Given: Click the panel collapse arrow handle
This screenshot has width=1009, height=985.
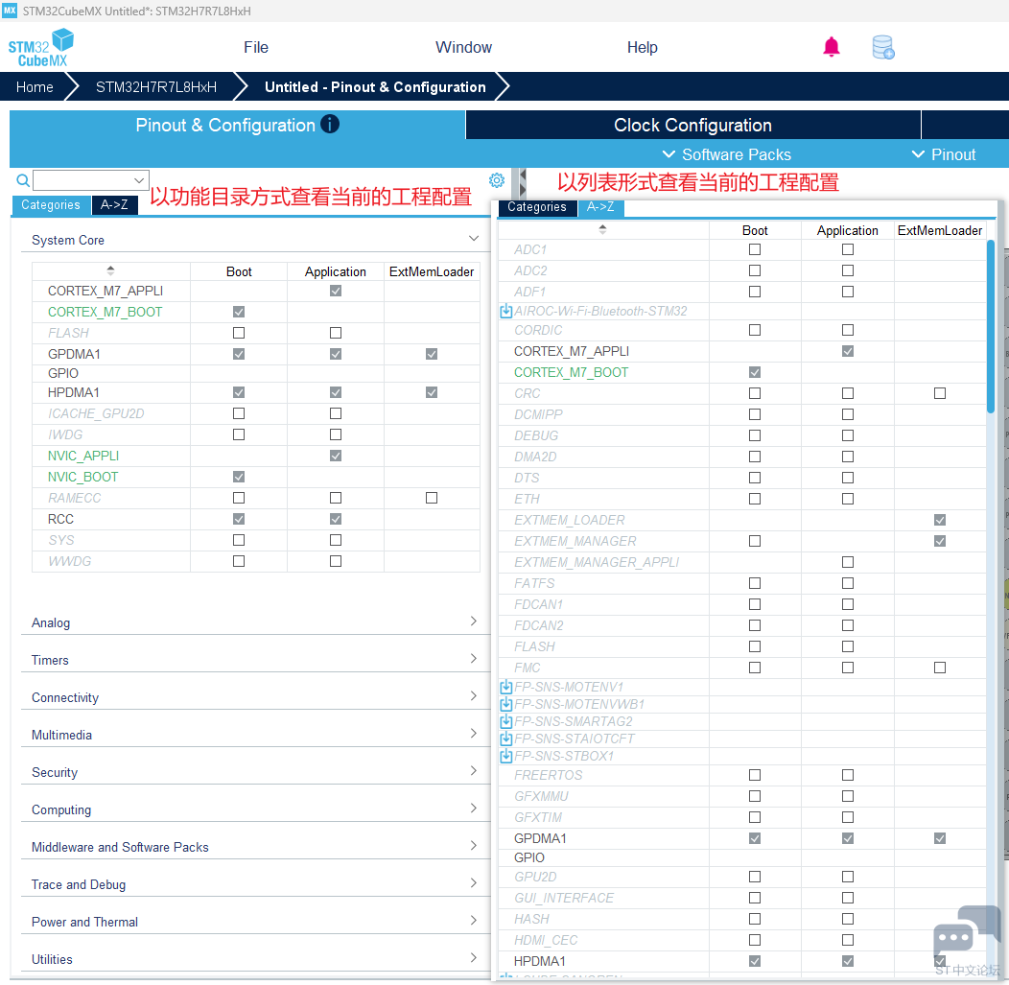Looking at the screenshot, I should coord(523,181).
